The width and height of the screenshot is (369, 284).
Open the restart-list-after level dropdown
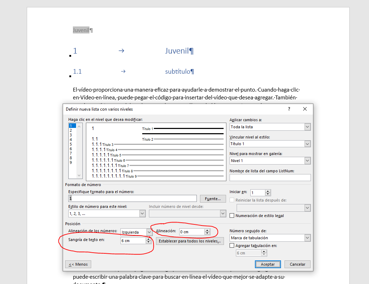pos(307,208)
